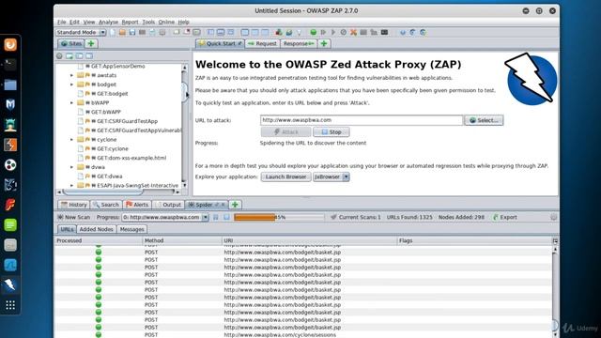The height and width of the screenshot is (338, 601).
Task: Switch to the Request tab
Action: click(x=263, y=44)
